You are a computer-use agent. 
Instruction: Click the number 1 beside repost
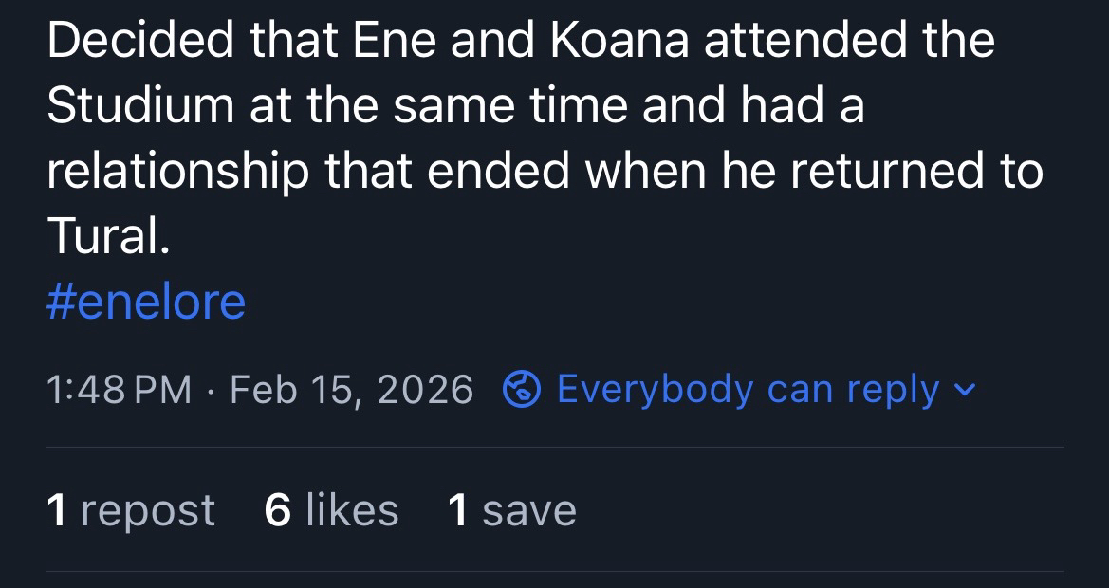click(x=57, y=511)
